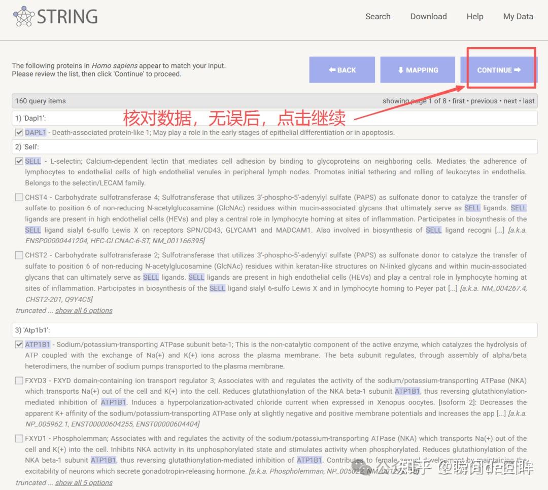Uncheck the ATP1B1 protein checkbox

(x=19, y=345)
